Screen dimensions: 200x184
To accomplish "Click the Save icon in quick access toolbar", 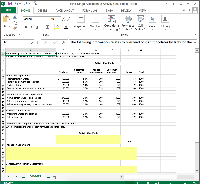I will point(10,4).
